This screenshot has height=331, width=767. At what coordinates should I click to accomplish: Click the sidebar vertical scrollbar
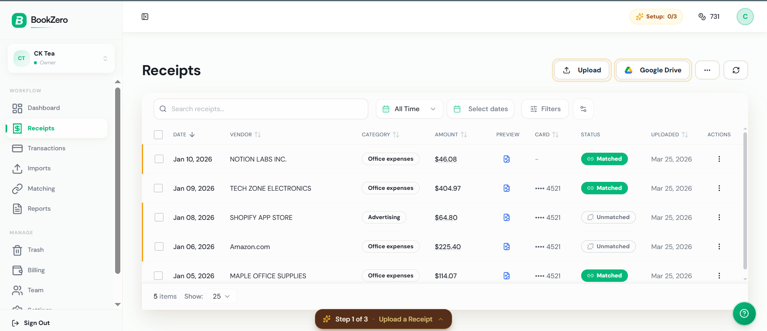(x=118, y=181)
